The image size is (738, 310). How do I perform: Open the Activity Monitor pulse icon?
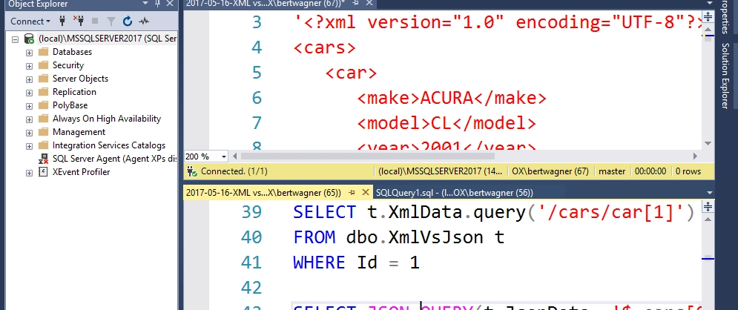coord(144,22)
